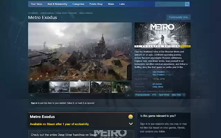
Task: Select first dark screenshot thumbnail
Action: (x=38, y=87)
